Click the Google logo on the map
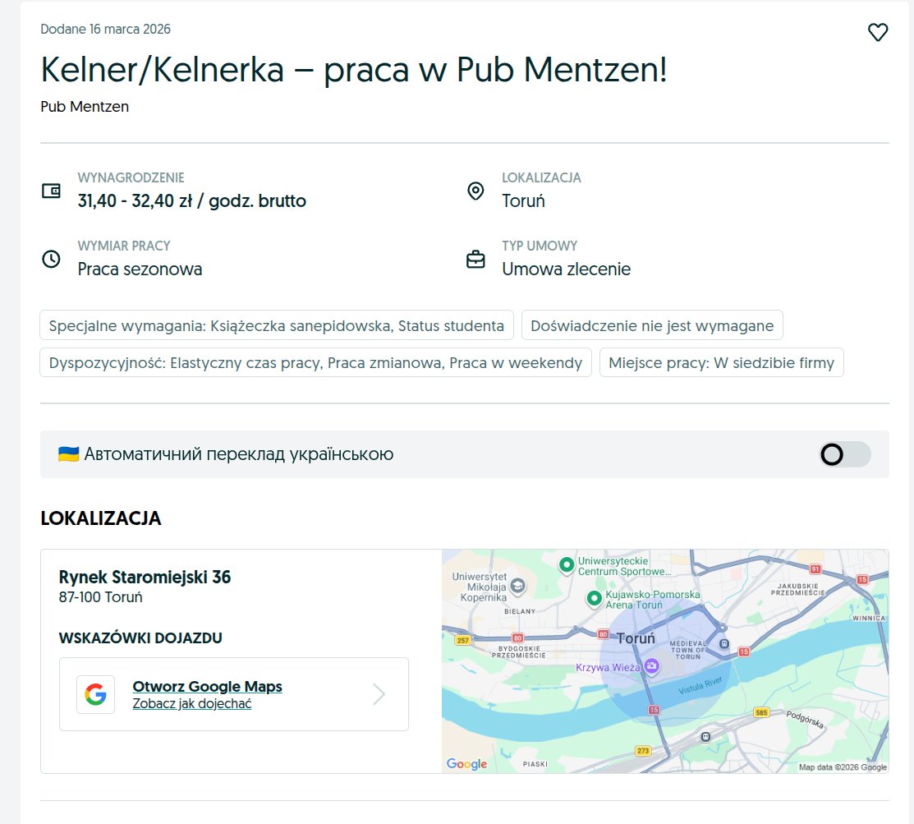 pos(466,764)
